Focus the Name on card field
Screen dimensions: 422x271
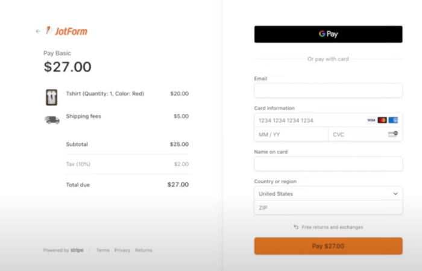click(328, 164)
